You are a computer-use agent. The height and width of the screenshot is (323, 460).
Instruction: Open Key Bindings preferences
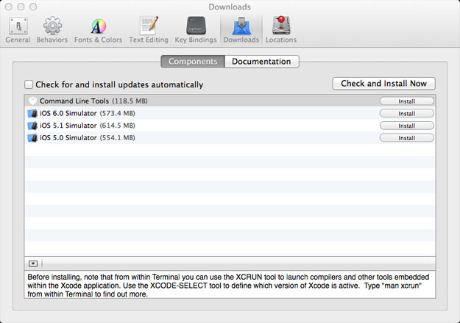point(196,30)
